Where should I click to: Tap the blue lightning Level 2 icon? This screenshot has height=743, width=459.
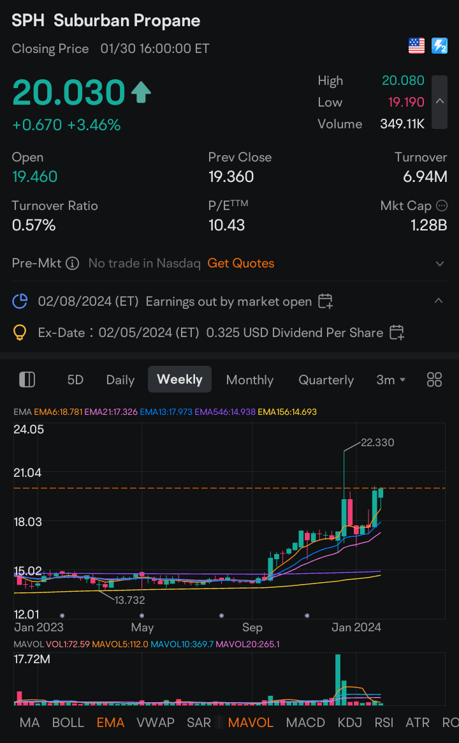click(x=439, y=46)
